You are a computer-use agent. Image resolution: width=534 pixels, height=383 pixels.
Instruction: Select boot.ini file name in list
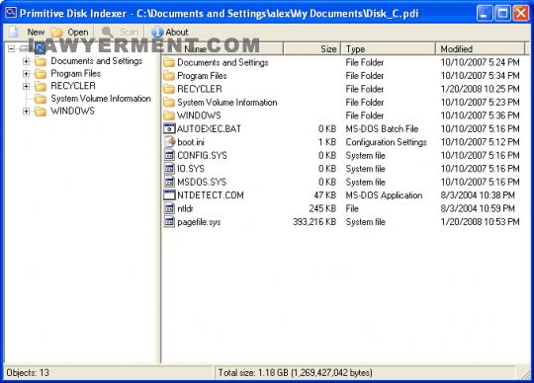(x=191, y=142)
